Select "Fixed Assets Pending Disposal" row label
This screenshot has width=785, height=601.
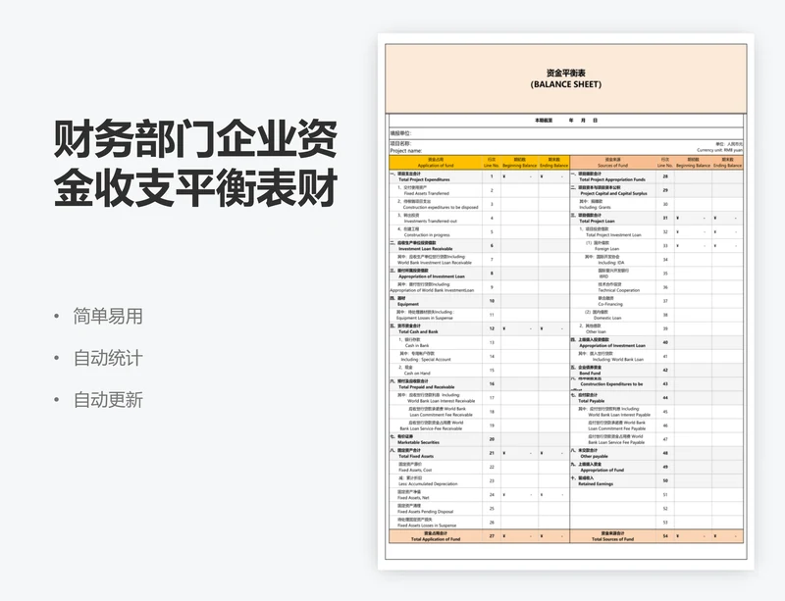(426, 512)
